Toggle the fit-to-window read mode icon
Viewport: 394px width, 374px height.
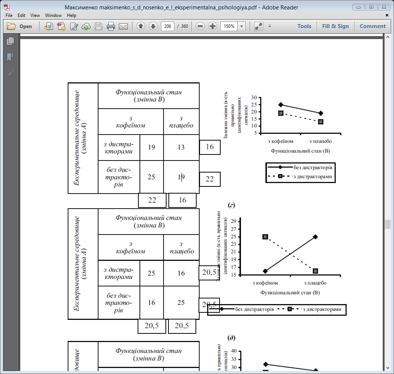259,26
